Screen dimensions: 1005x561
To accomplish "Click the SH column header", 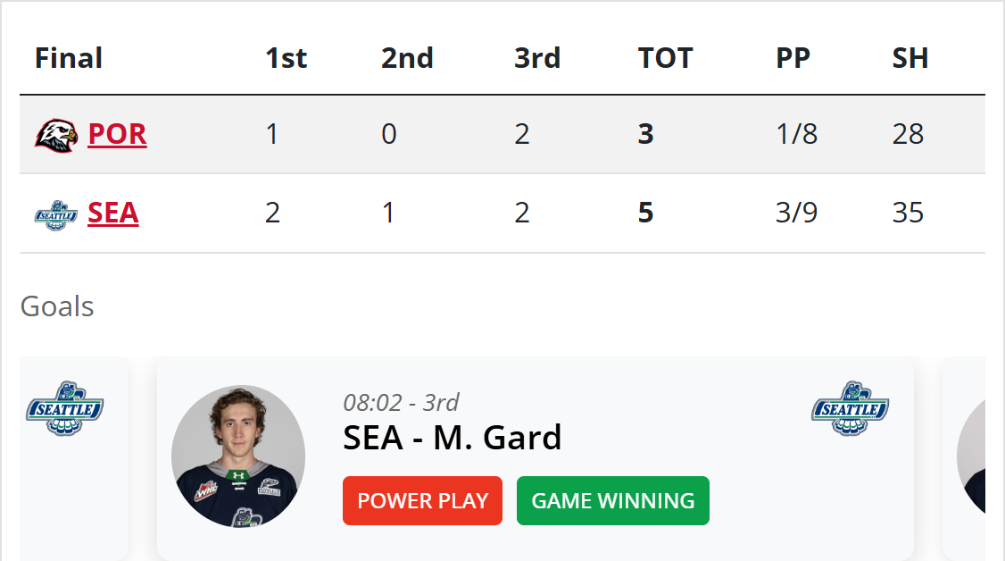I will pos(910,58).
